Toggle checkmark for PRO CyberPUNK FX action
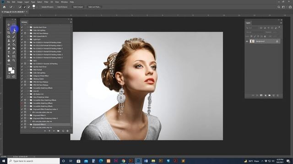Image resolution: width=293 pixels, height=164 pixels. coord(22,36)
